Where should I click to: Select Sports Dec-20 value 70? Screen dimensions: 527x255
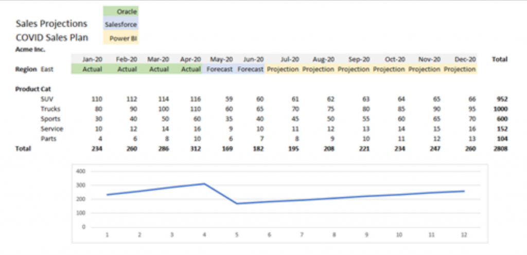click(471, 119)
